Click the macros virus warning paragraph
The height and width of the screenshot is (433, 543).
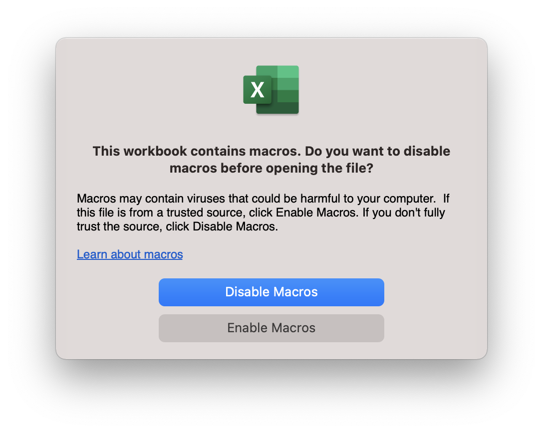tap(263, 213)
